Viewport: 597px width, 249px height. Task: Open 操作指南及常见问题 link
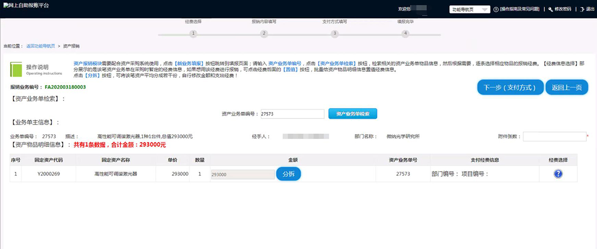click(x=520, y=9)
